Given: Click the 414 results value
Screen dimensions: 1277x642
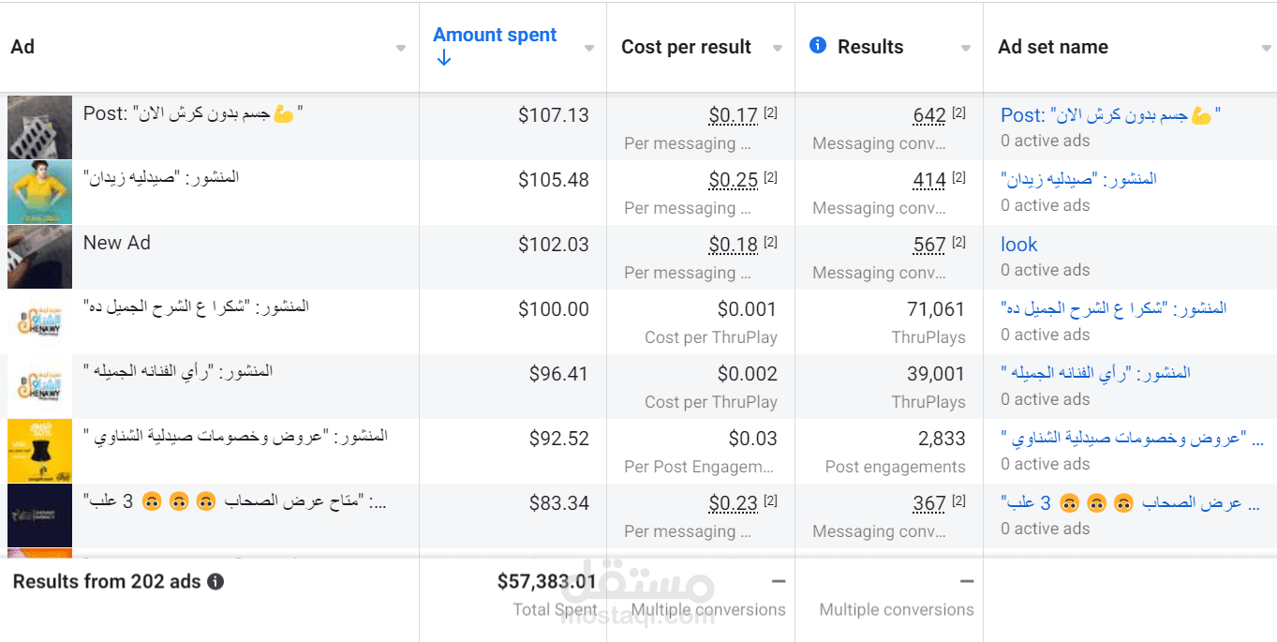Looking at the screenshot, I should coord(929,180).
